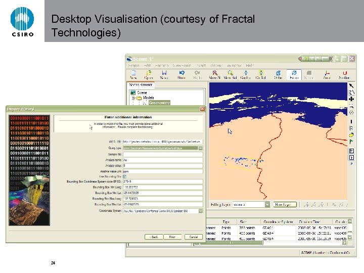Click the Ctr Sel toolbar icon
Screen dimensions: 364x273
pyautogui.click(x=261, y=75)
